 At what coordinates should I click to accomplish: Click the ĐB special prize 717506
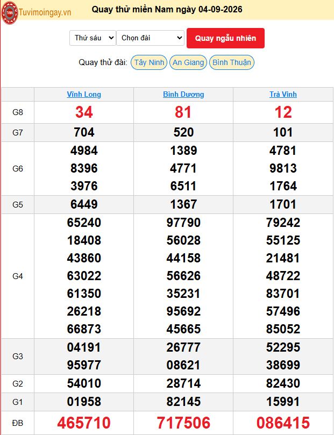point(183,423)
